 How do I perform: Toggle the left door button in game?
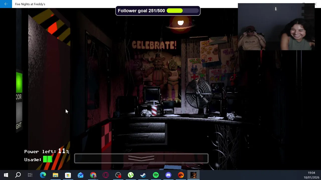pyautogui.click(x=19, y=83)
